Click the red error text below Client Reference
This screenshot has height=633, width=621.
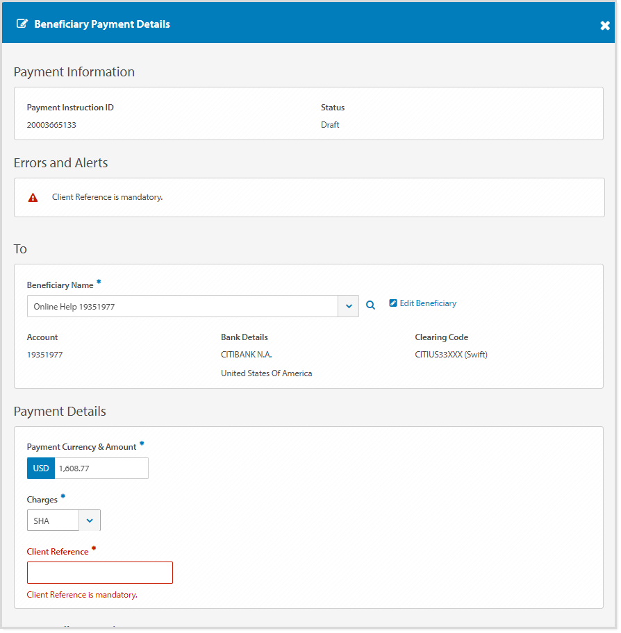[x=82, y=596]
